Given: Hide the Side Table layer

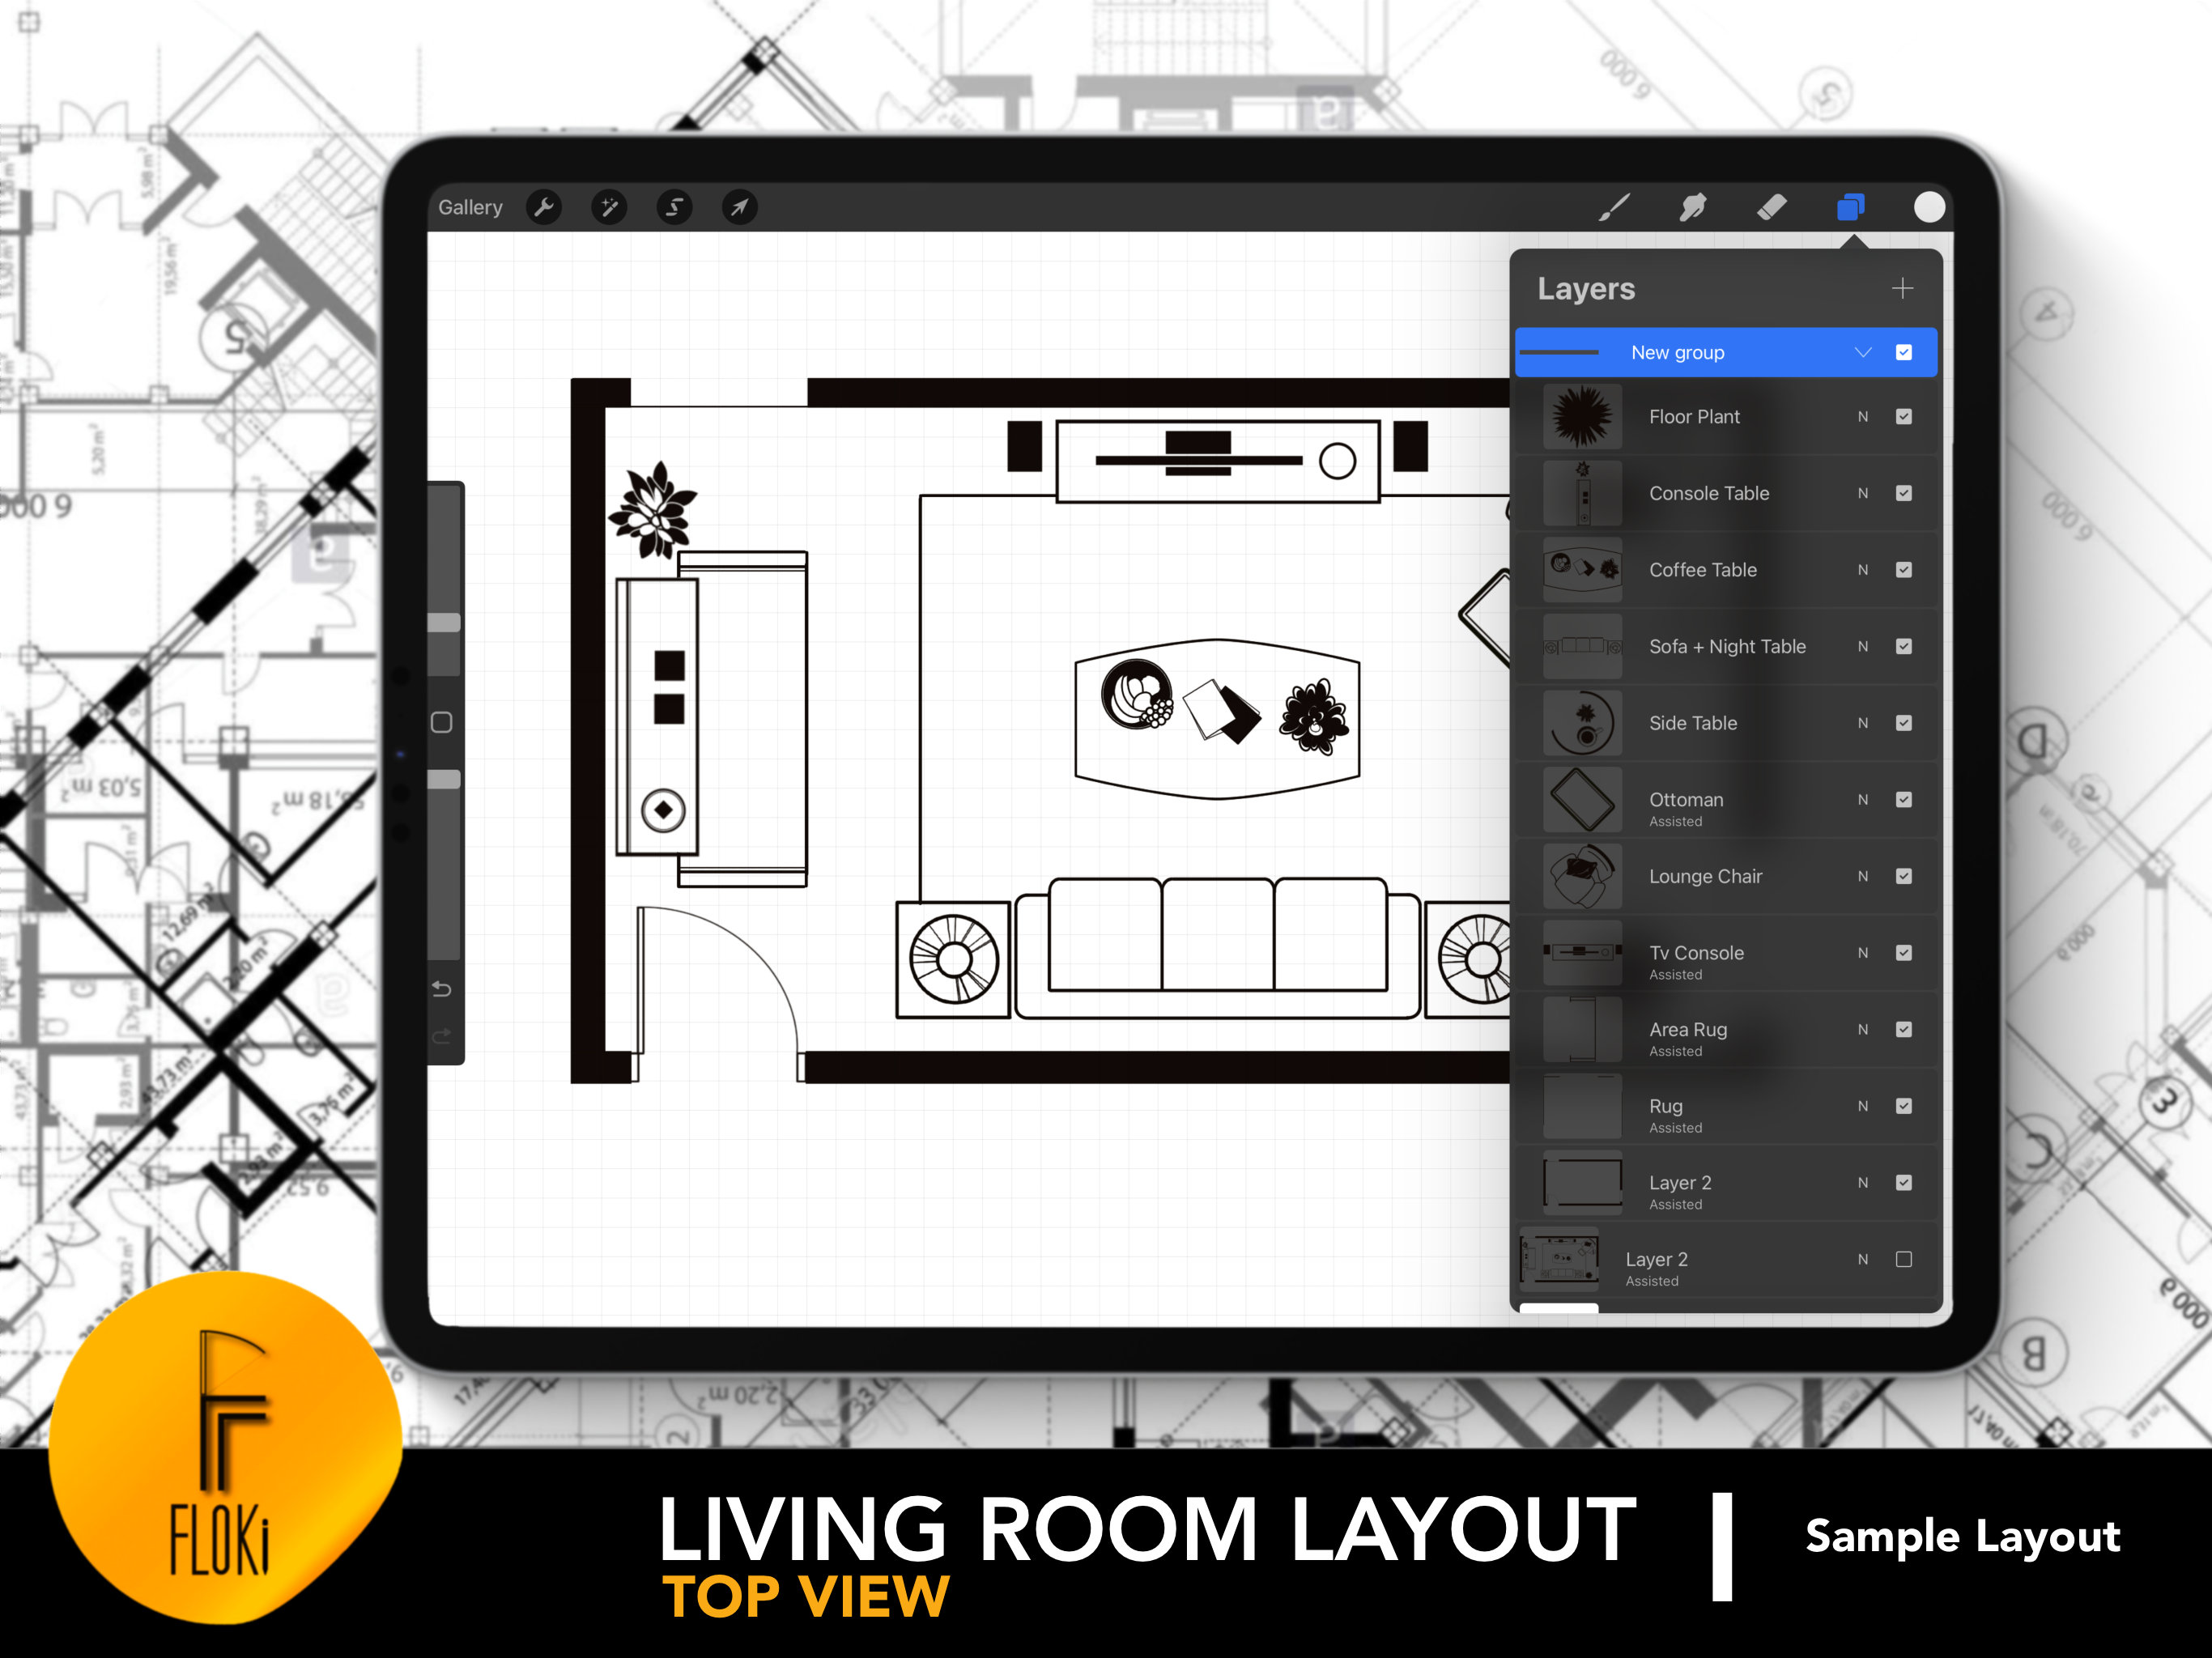Looking at the screenshot, I should 1904,723.
